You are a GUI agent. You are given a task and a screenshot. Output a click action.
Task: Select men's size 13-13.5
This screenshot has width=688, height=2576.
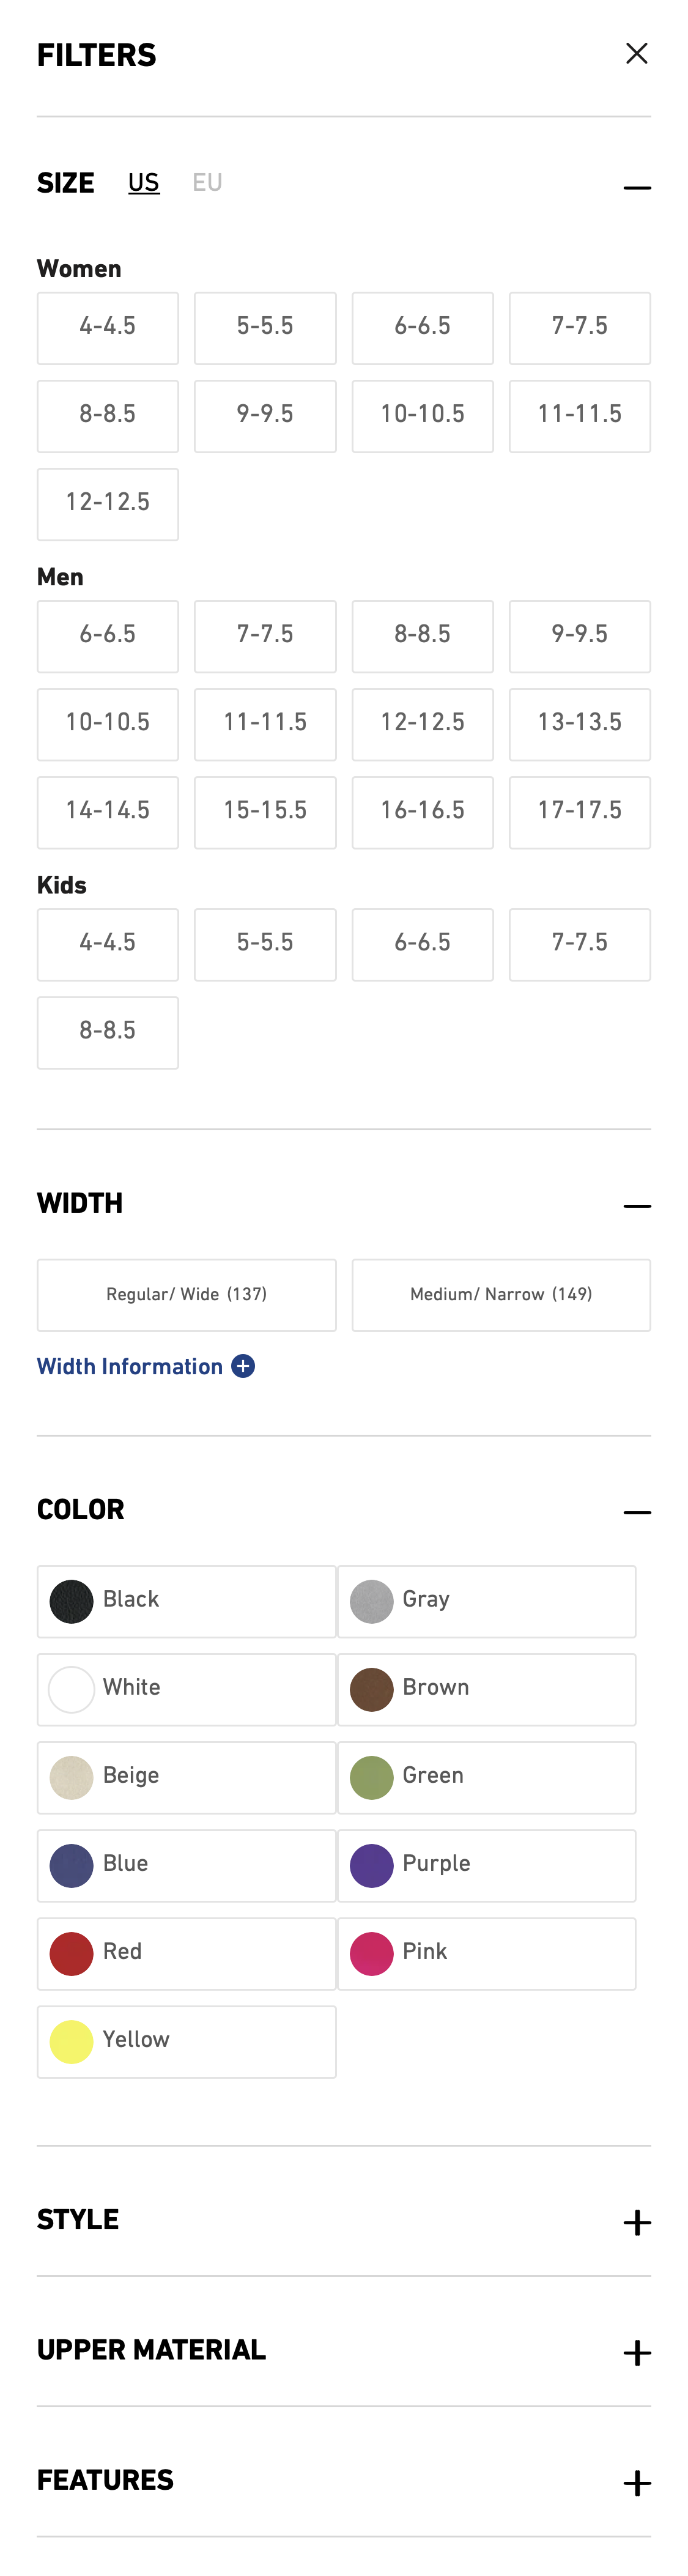click(x=580, y=724)
